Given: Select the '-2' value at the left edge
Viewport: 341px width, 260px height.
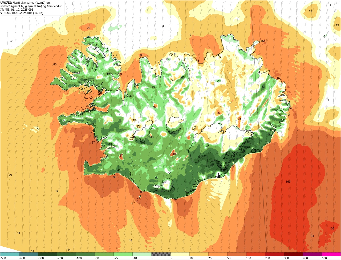Looking at the screenshot, I should (x=11, y=41).
